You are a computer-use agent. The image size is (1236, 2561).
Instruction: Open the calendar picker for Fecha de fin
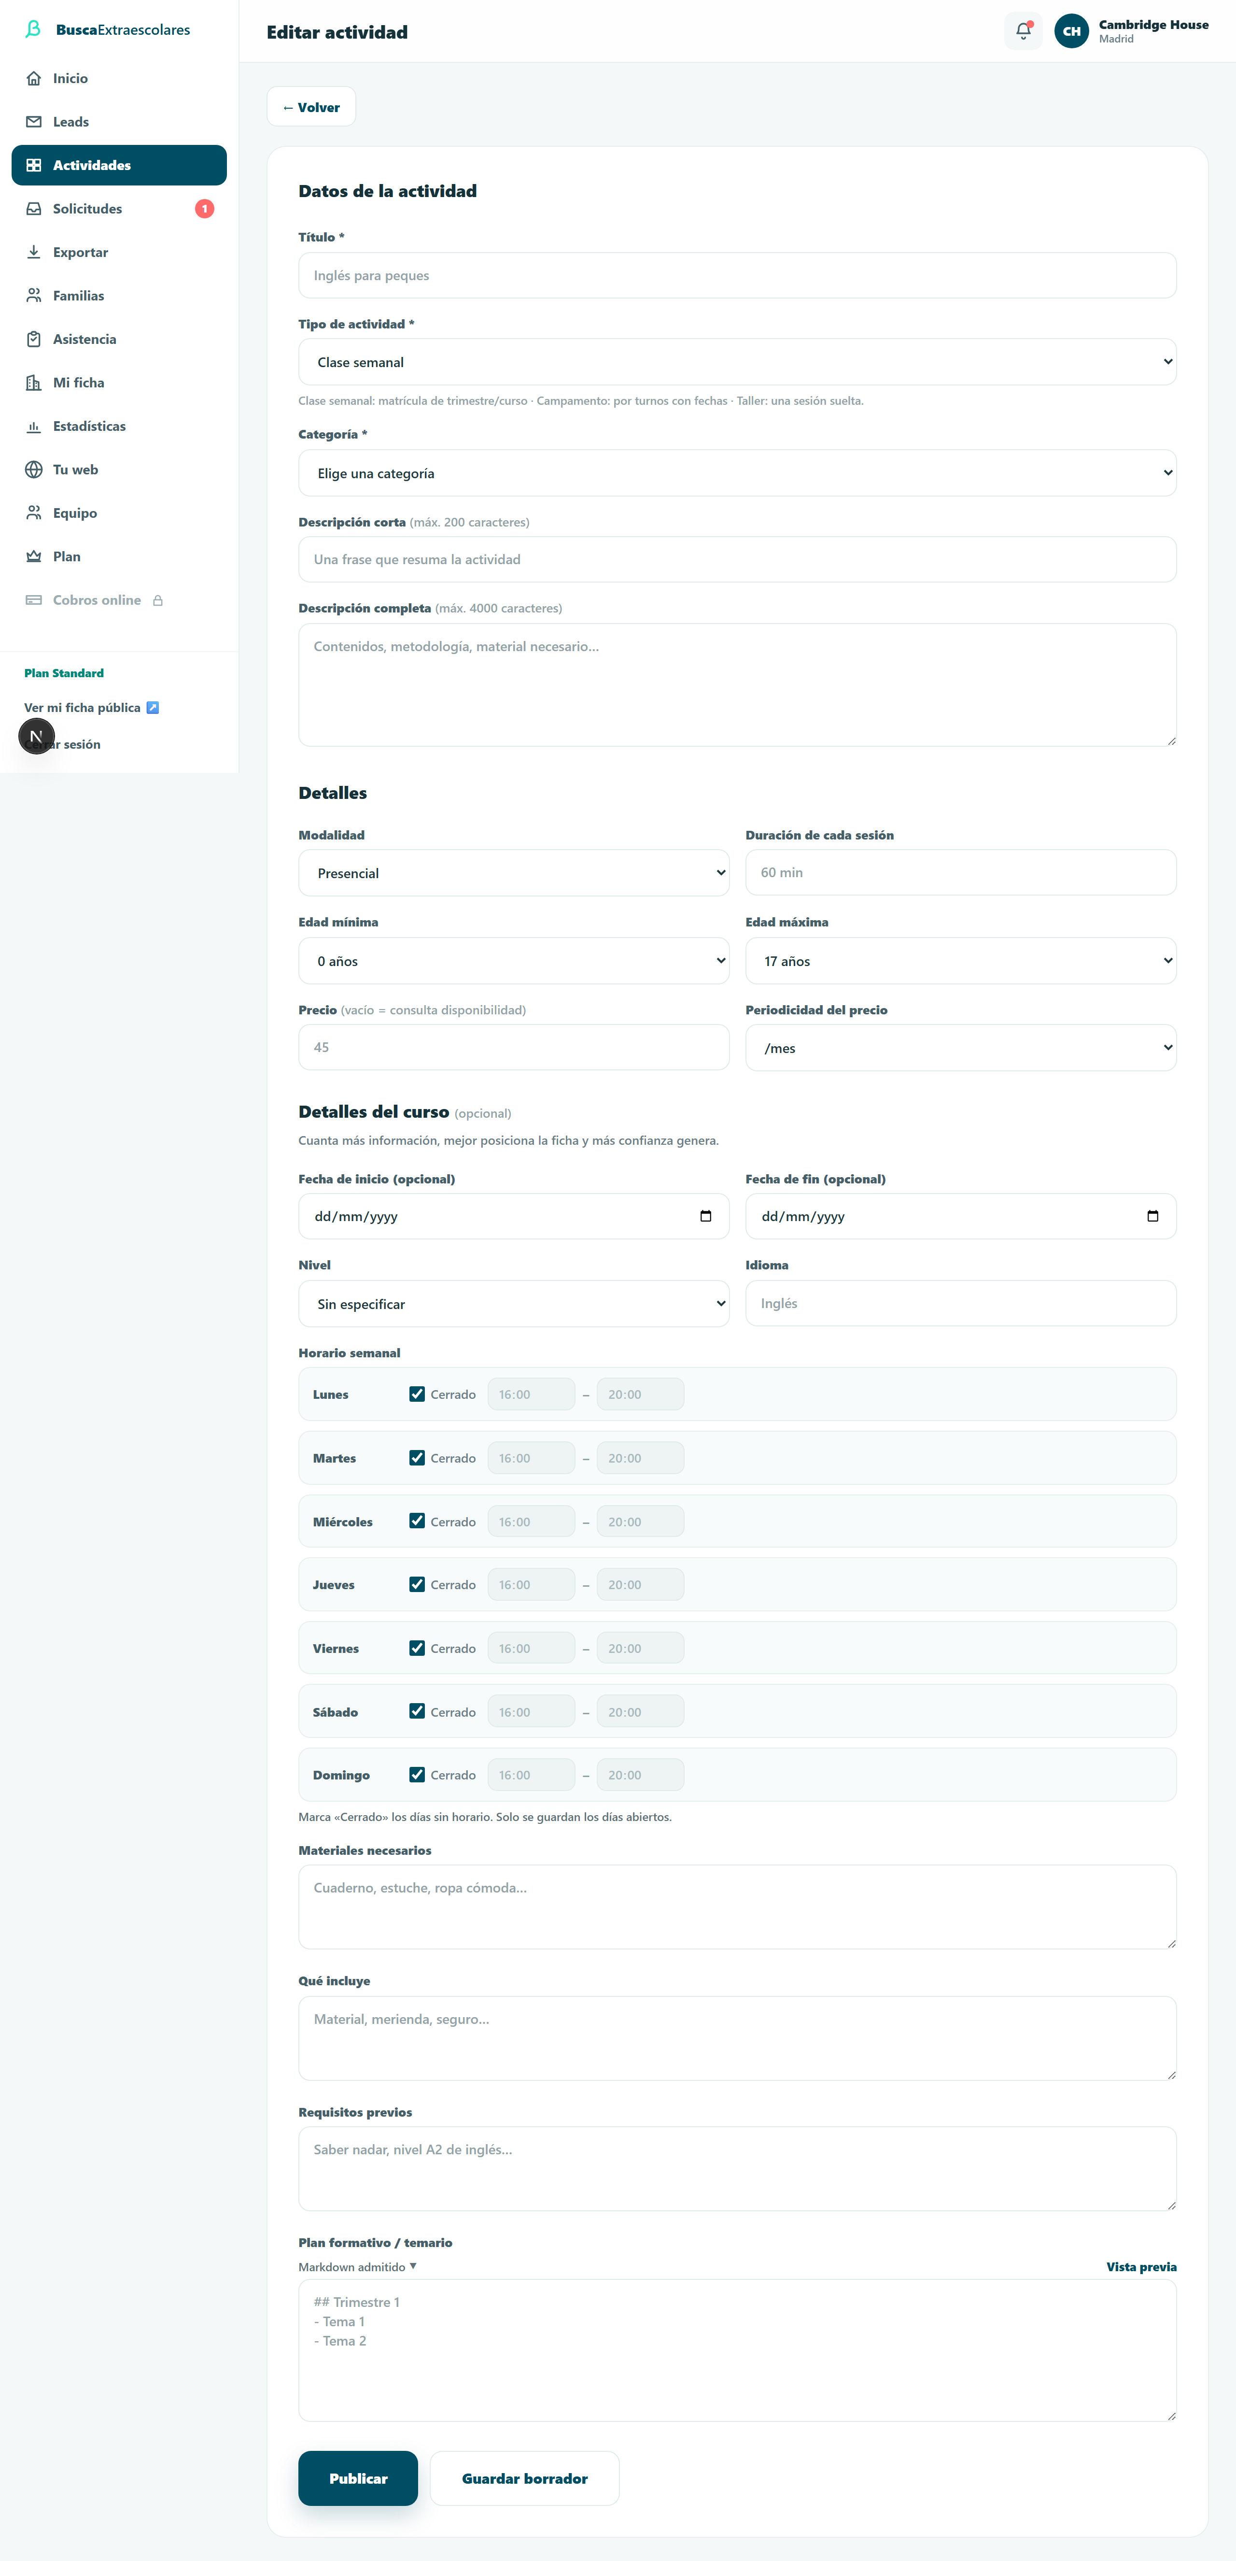1152,1216
